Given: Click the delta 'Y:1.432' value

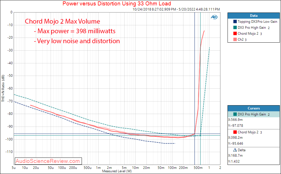Looking at the screenshot, I should pyautogui.click(x=234, y=161).
